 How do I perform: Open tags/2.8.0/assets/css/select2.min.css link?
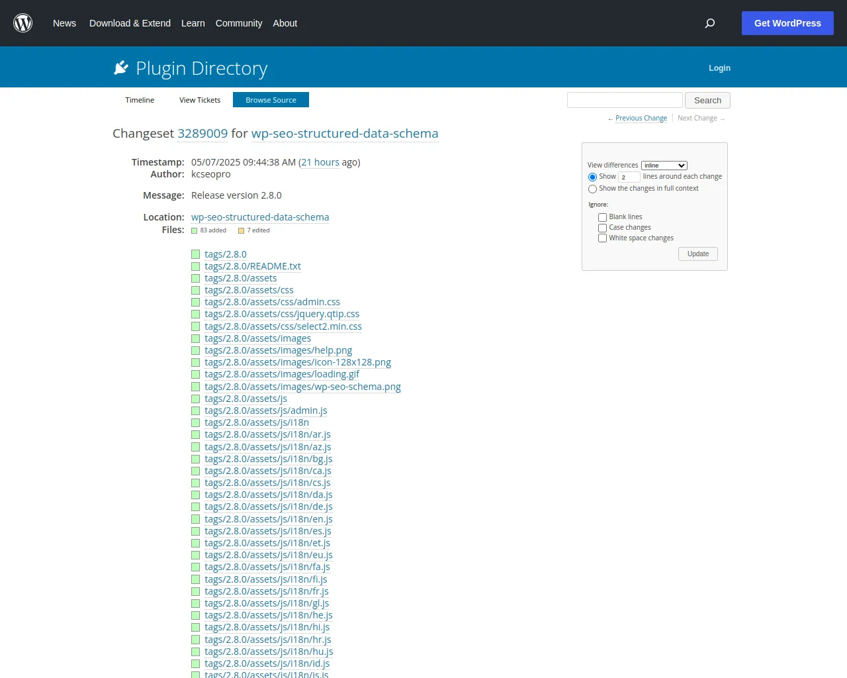(283, 326)
